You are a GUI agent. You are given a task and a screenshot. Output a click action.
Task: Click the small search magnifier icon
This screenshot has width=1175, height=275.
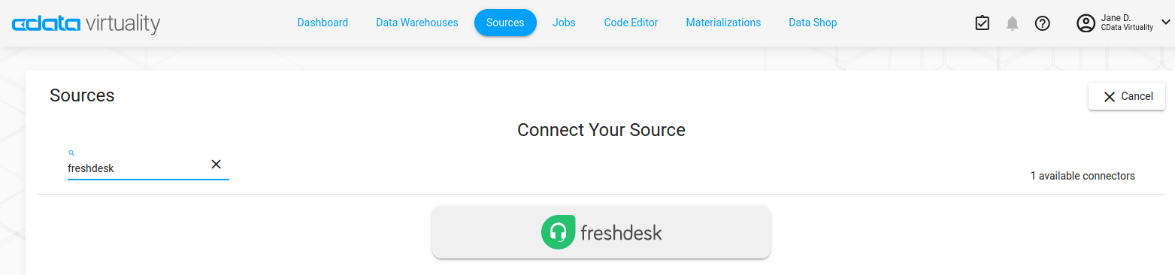(x=71, y=153)
